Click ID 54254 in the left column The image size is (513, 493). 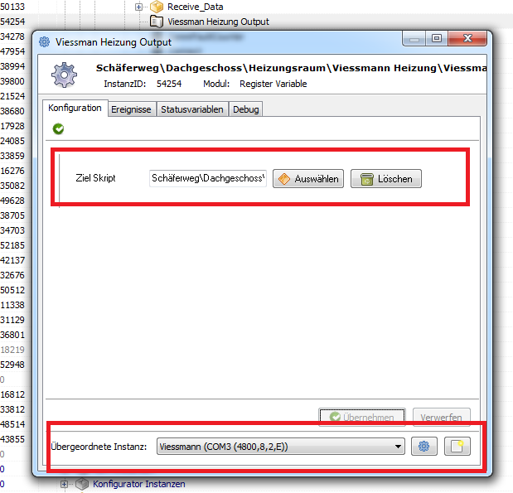[12, 22]
